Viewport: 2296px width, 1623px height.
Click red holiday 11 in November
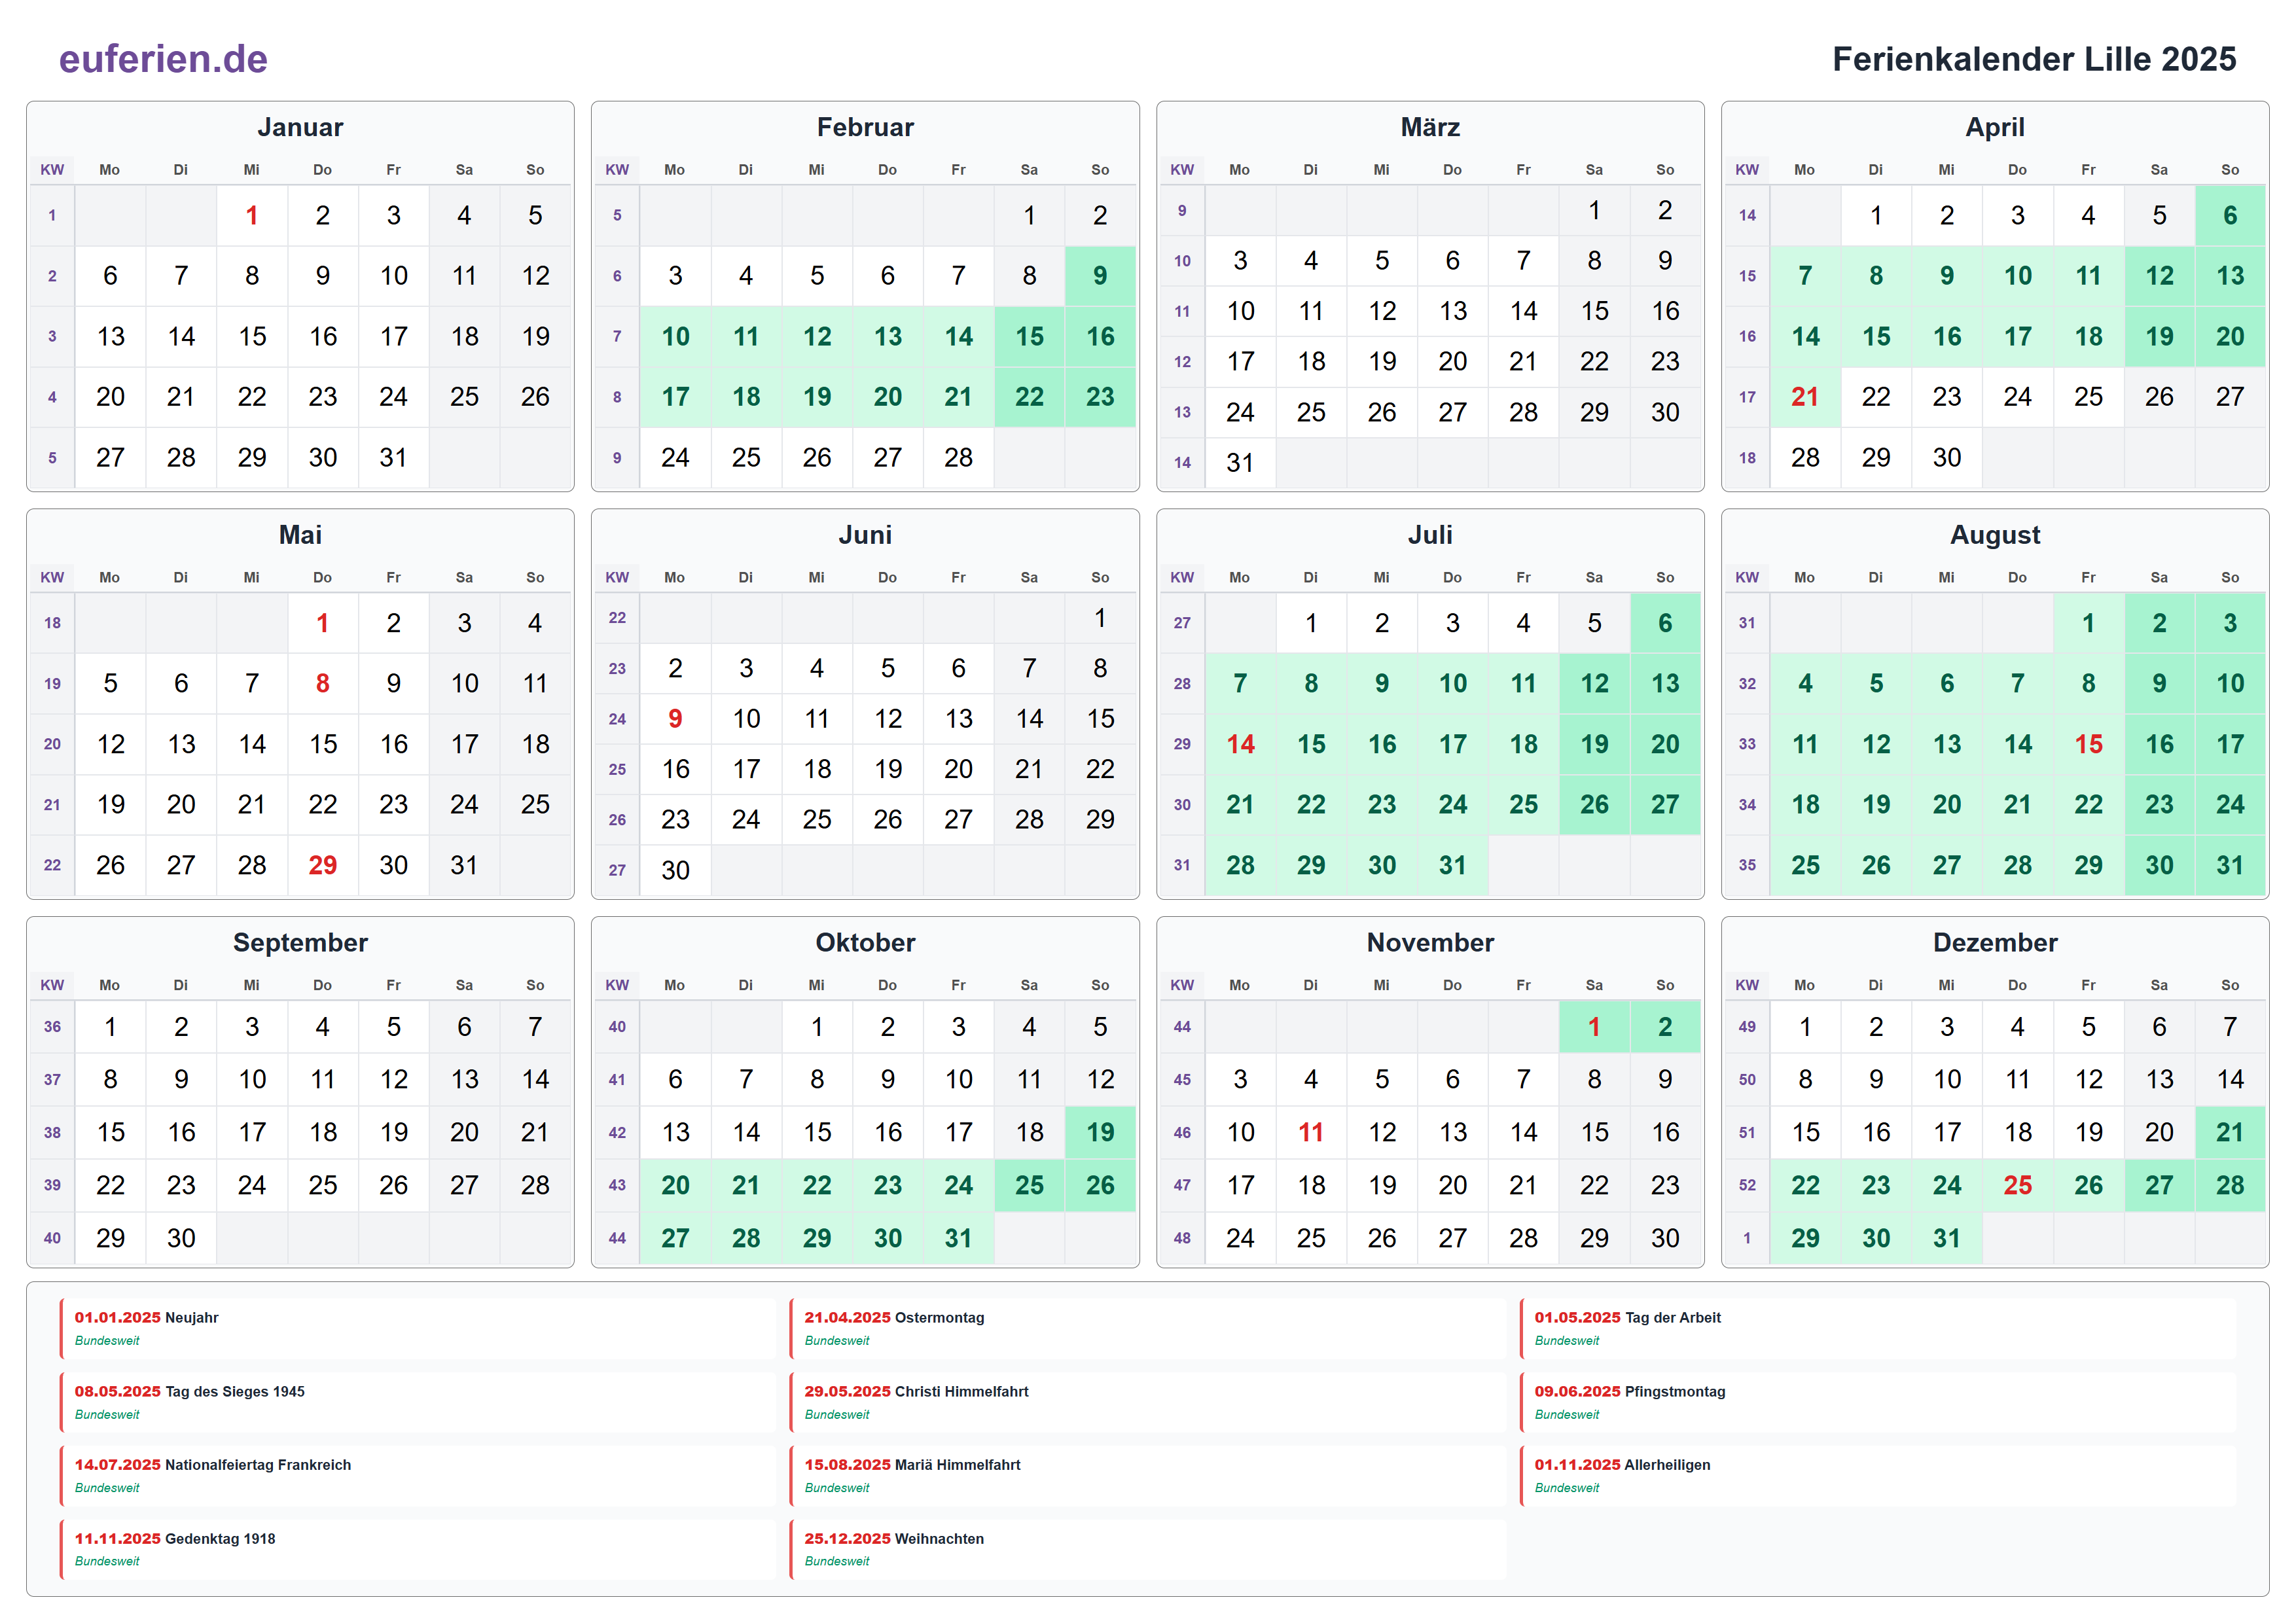click(1311, 1132)
